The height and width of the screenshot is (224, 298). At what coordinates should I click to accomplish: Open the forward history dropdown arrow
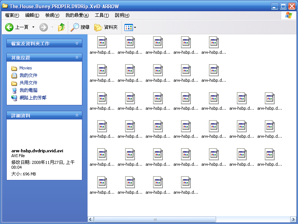click(52, 27)
